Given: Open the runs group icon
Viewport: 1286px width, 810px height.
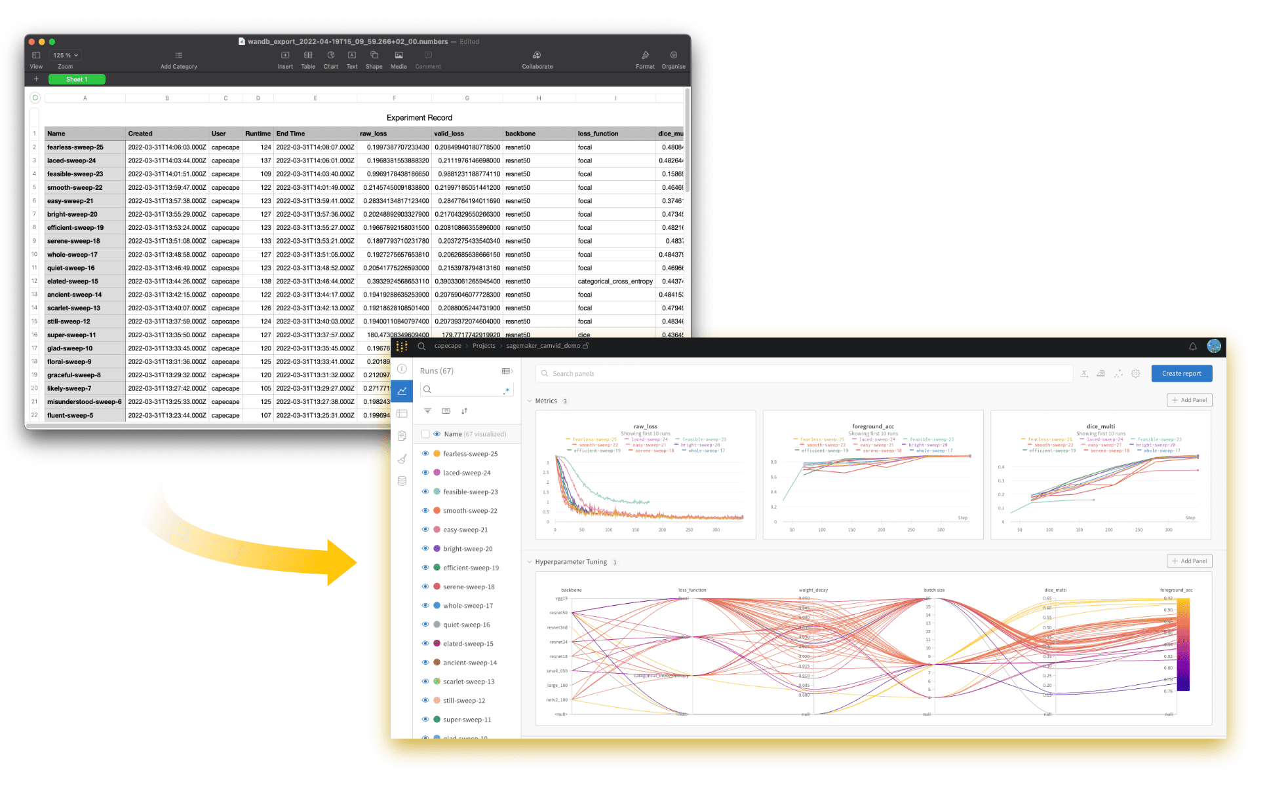Looking at the screenshot, I should [x=446, y=411].
